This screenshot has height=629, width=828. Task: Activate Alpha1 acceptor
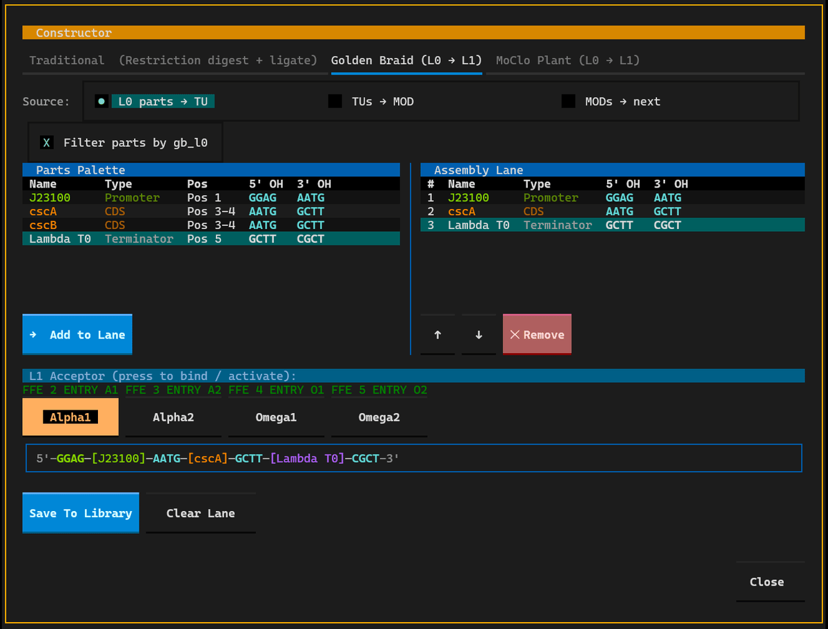click(x=70, y=417)
